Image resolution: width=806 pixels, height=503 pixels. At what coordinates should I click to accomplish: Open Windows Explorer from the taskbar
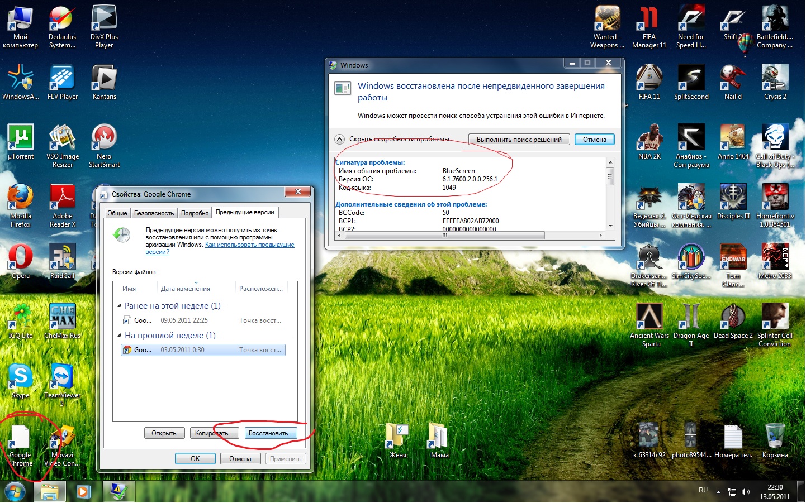pyautogui.click(x=50, y=492)
